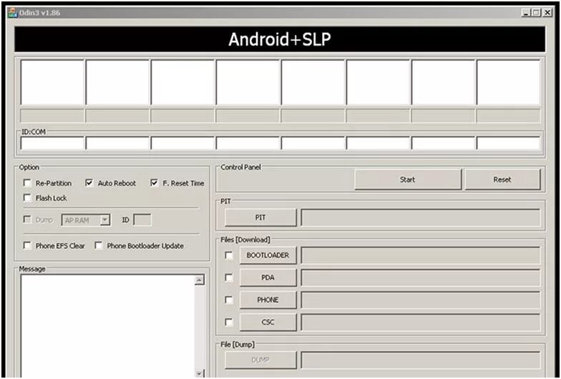The height and width of the screenshot is (379, 561).
Task: Click the PDA file path field
Action: point(421,277)
